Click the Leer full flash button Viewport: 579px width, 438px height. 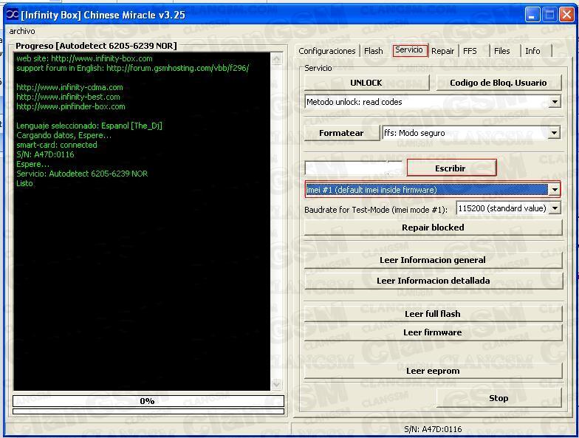point(433,314)
